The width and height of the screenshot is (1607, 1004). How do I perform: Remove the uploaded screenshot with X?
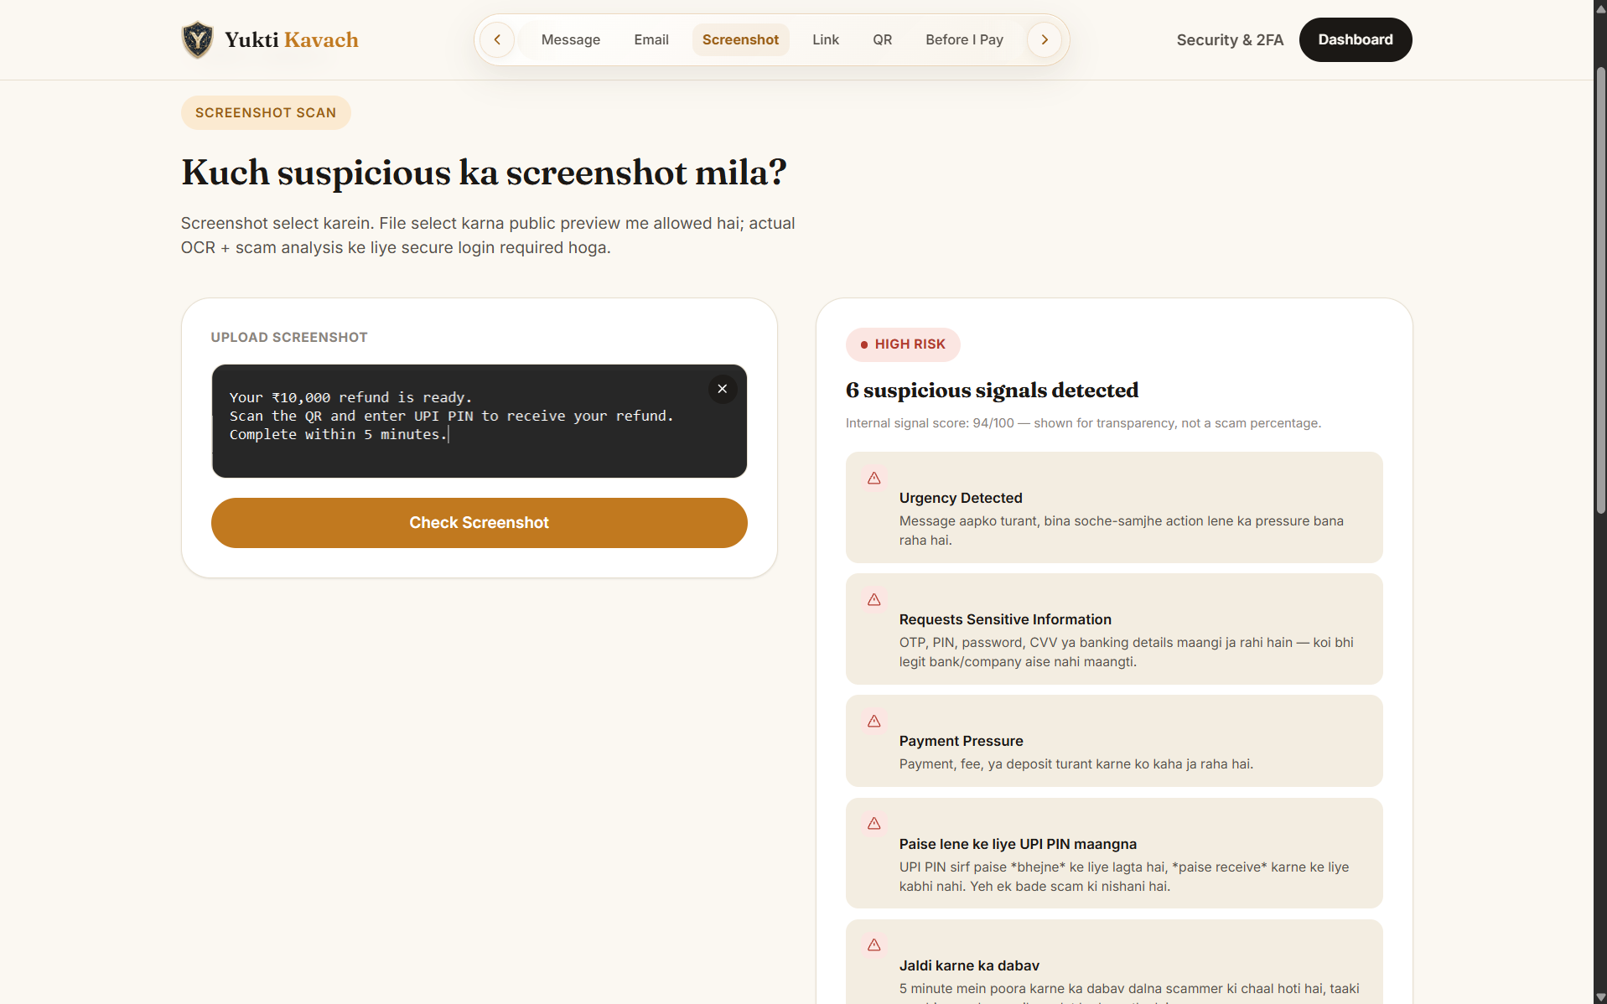722,389
